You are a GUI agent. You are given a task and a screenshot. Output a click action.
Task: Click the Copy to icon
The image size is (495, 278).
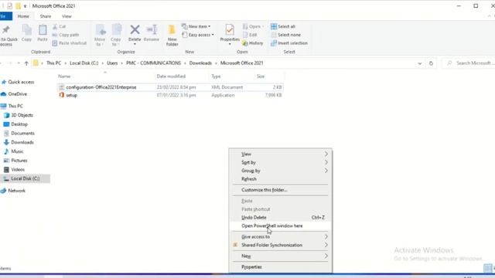point(117,30)
